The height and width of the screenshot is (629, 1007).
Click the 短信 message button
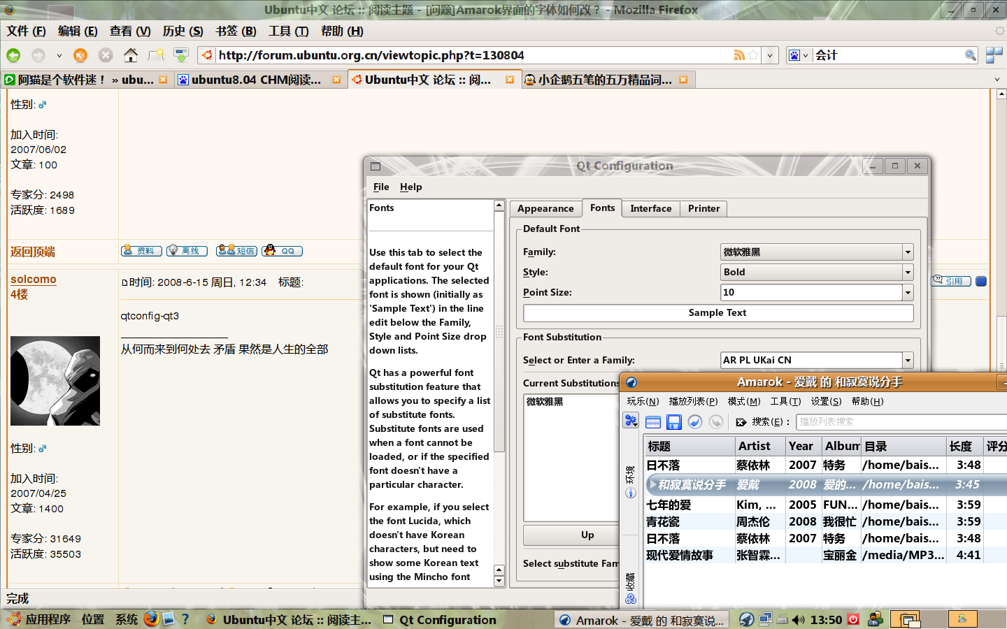pos(236,251)
